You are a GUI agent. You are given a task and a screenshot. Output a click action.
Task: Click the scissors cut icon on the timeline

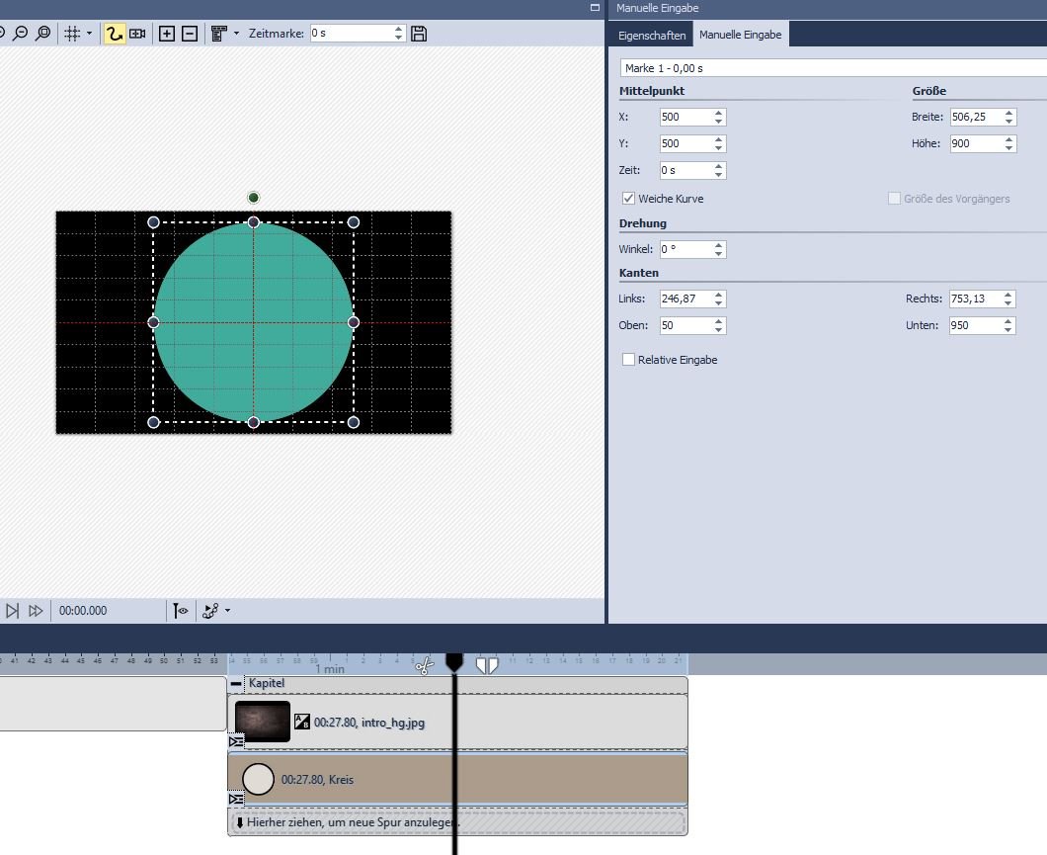[425, 666]
